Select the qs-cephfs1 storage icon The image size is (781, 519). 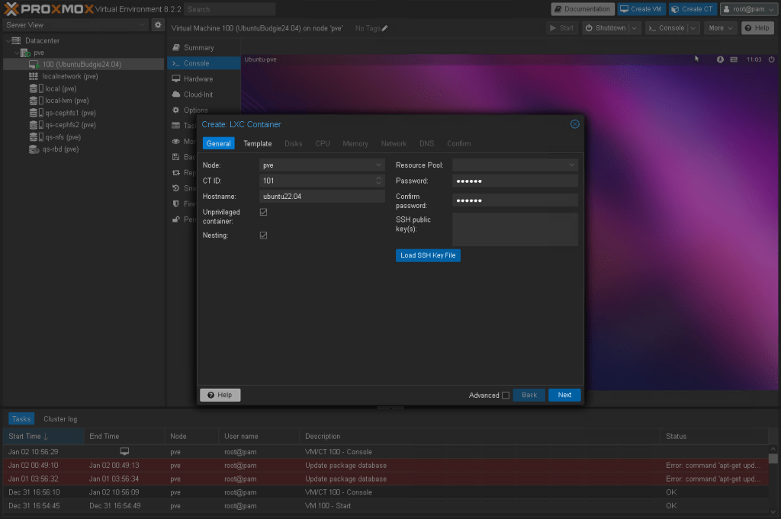(34, 113)
